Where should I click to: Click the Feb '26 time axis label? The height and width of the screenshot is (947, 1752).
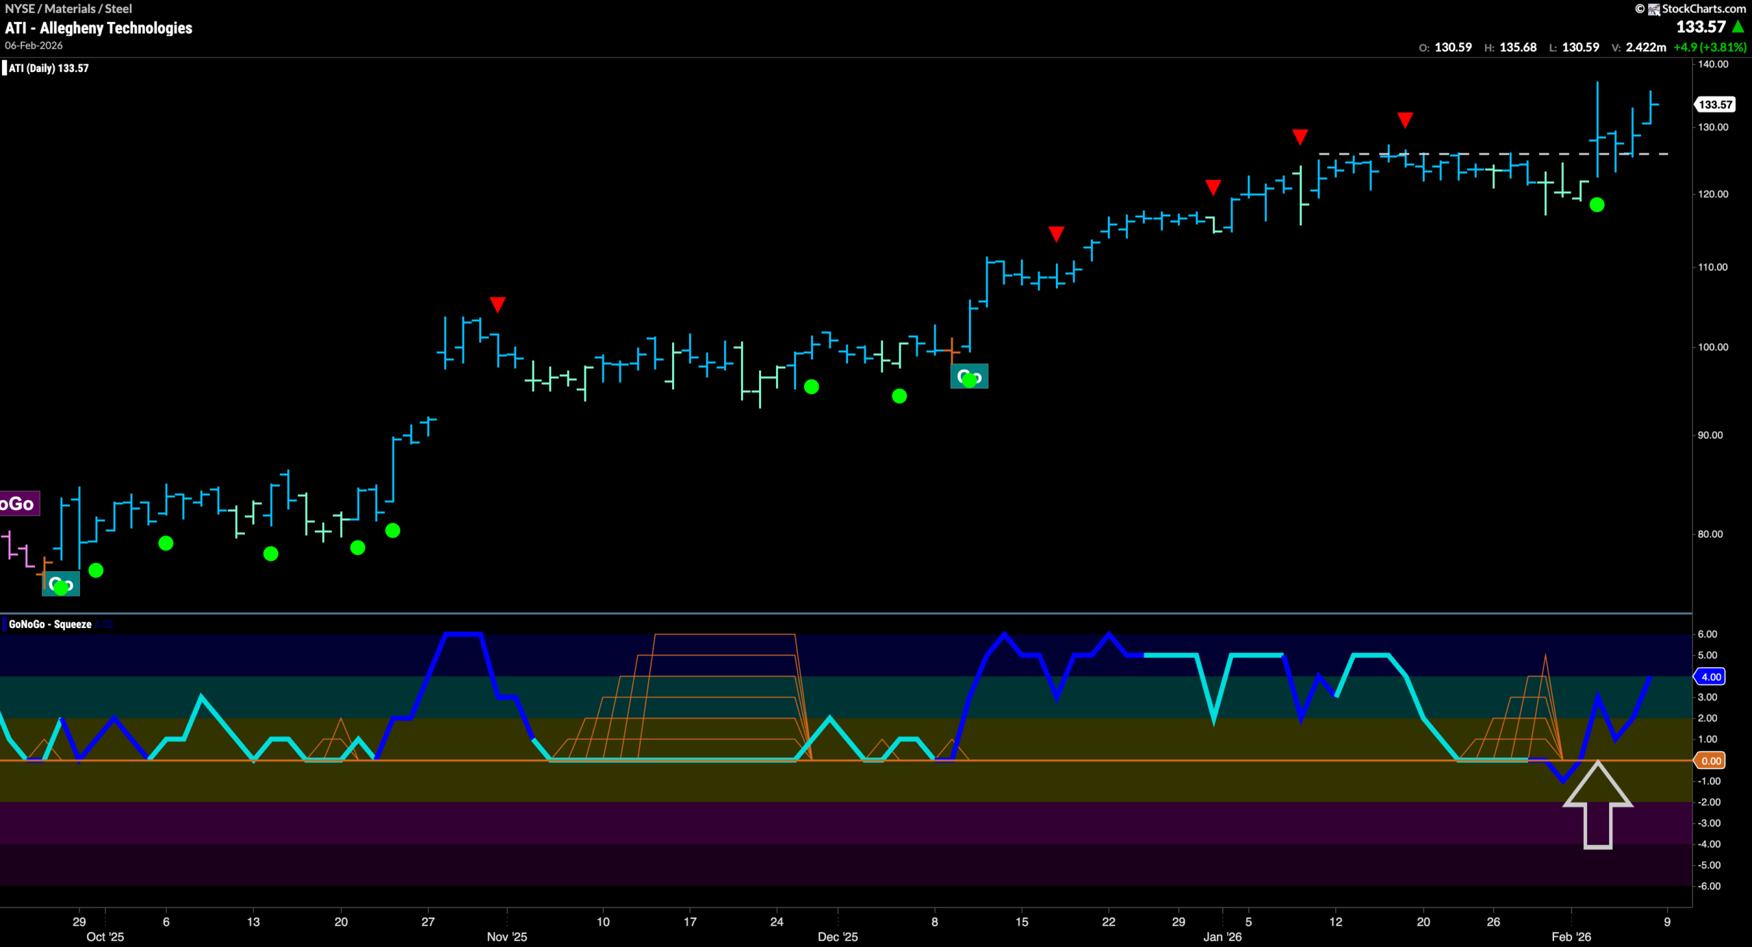tap(1571, 936)
